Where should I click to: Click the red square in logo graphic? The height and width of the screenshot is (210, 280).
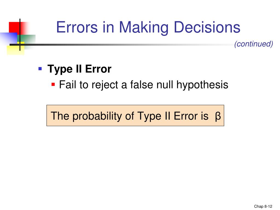[x=14, y=27]
